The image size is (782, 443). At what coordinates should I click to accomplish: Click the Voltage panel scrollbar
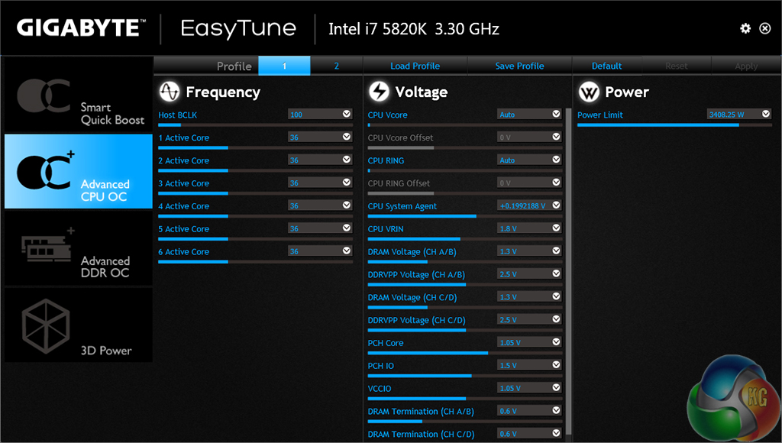point(568,272)
